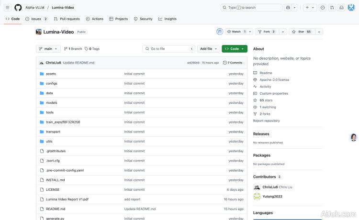Open the assets folder
Viewport: 359px width, 220px height.
[x=51, y=74]
